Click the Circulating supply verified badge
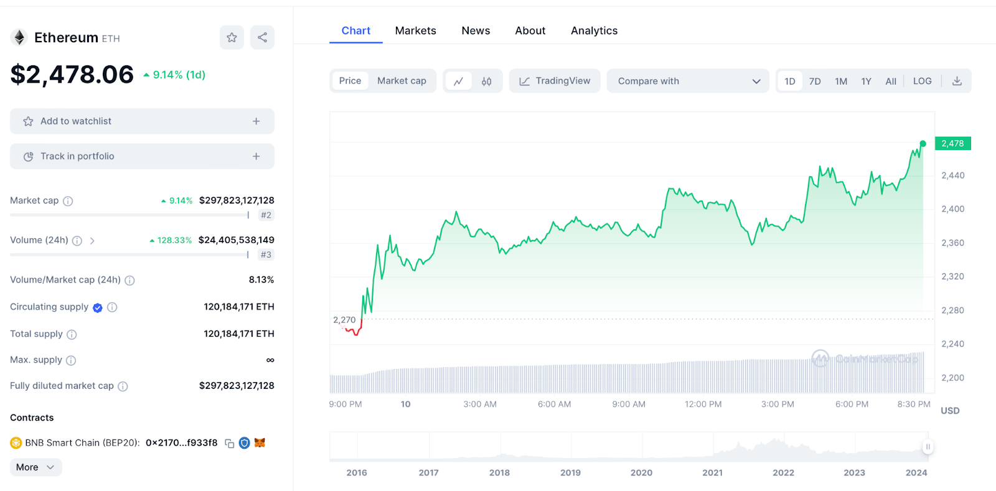Image resolution: width=996 pixels, height=491 pixels. click(98, 307)
